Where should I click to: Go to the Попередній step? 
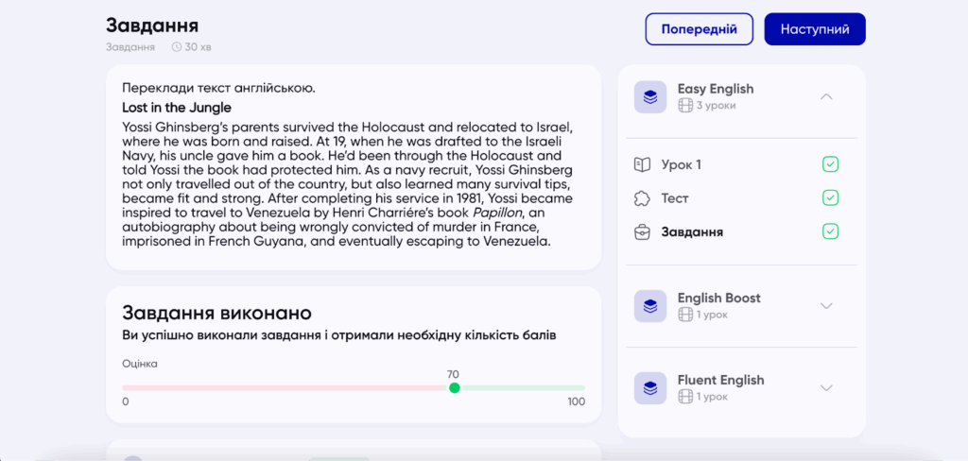[699, 29]
